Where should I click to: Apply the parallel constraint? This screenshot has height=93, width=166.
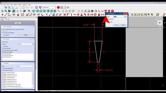[78, 15]
